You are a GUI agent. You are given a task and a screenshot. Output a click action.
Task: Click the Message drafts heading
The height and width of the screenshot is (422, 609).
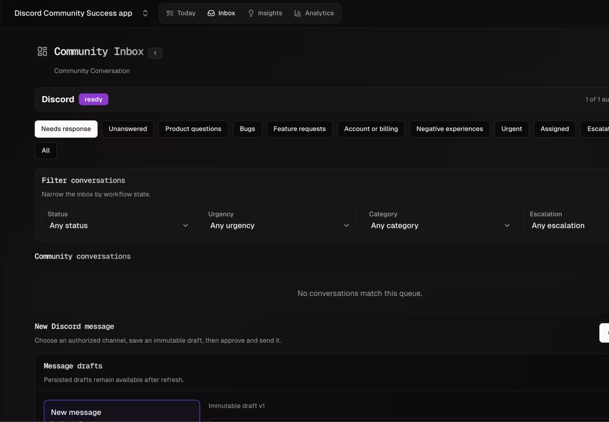point(73,366)
